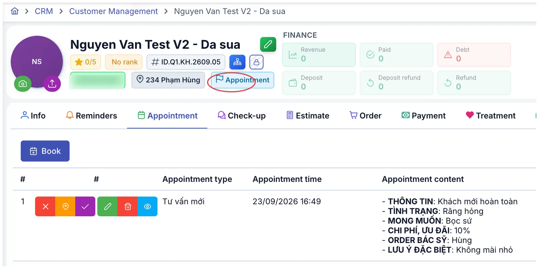
Task: Click the NS avatar circle
Action: (37, 62)
